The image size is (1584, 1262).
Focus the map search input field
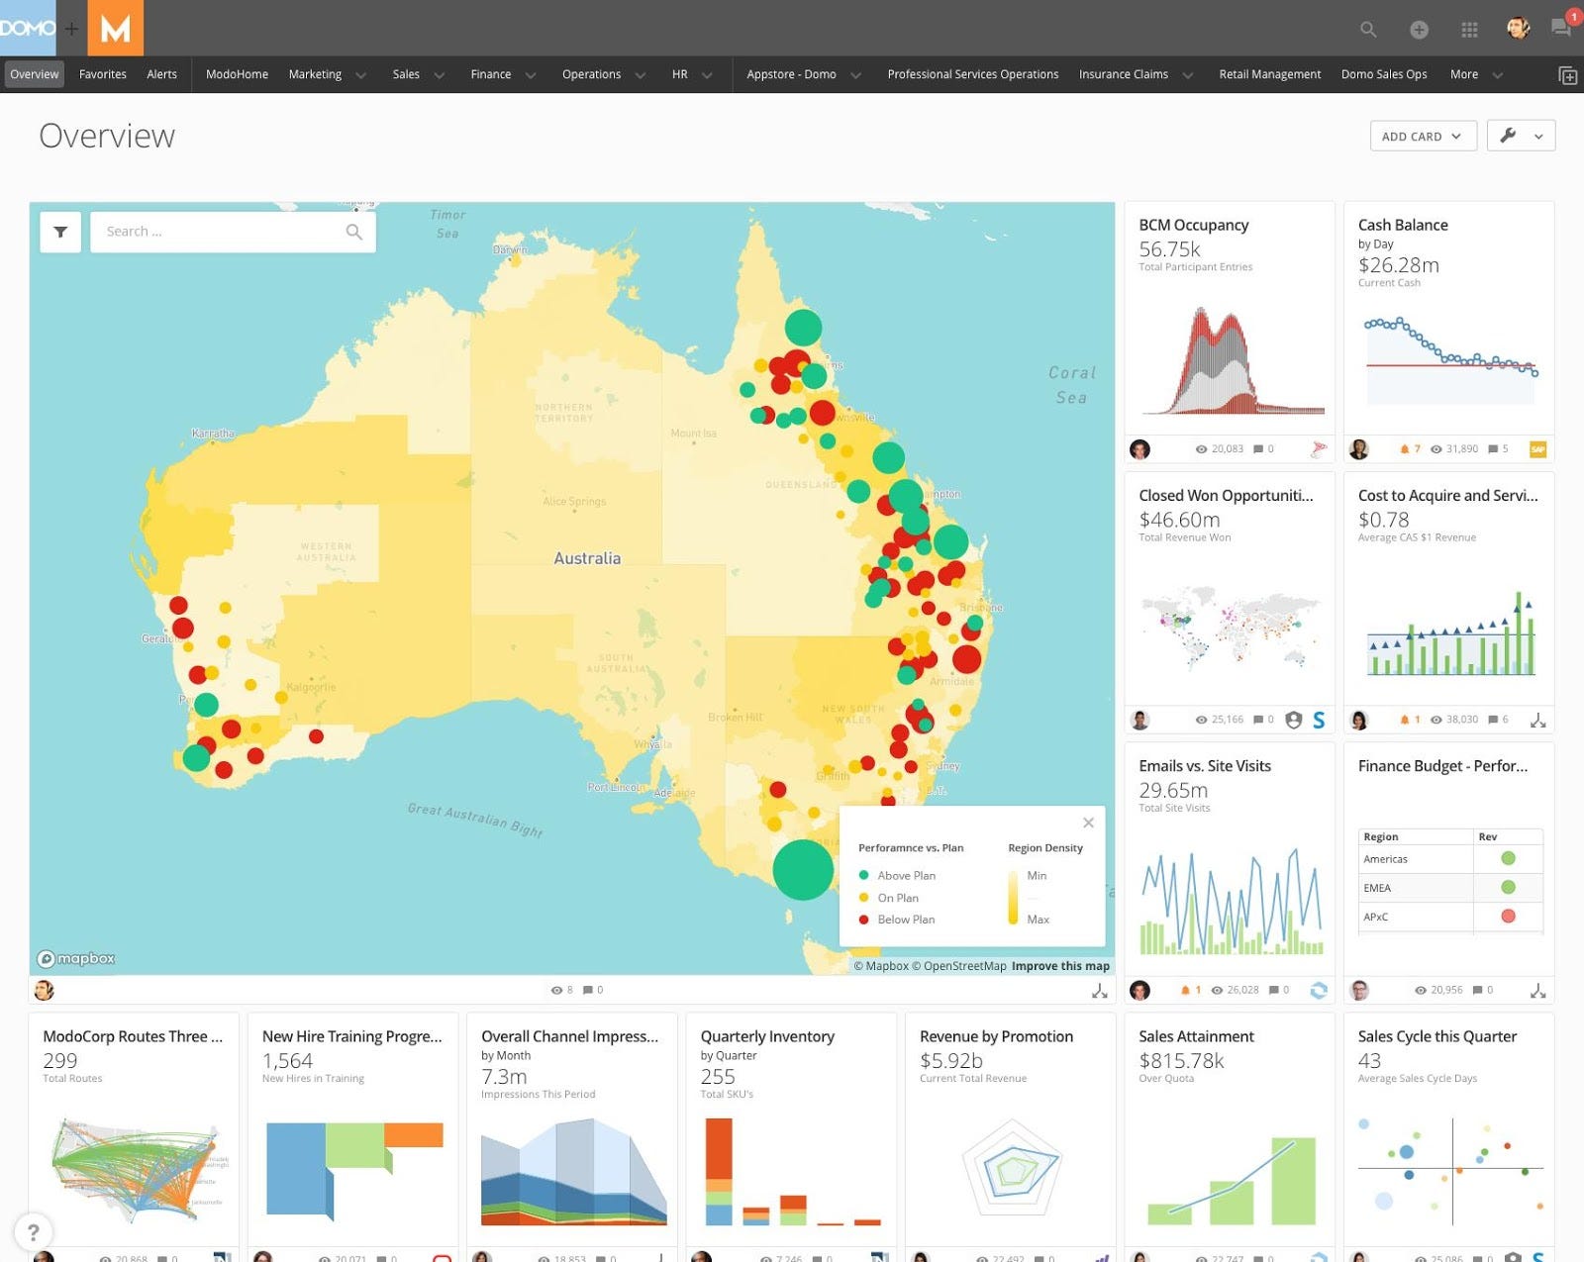point(233,232)
